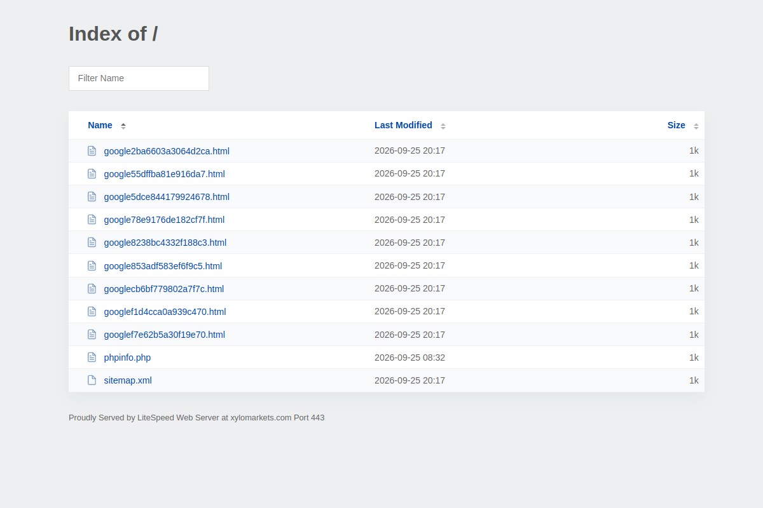The image size is (763, 508).
Task: Click sort arrows next to Last Modified header
Action: click(443, 126)
